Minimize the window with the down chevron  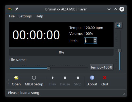coord(109,9)
